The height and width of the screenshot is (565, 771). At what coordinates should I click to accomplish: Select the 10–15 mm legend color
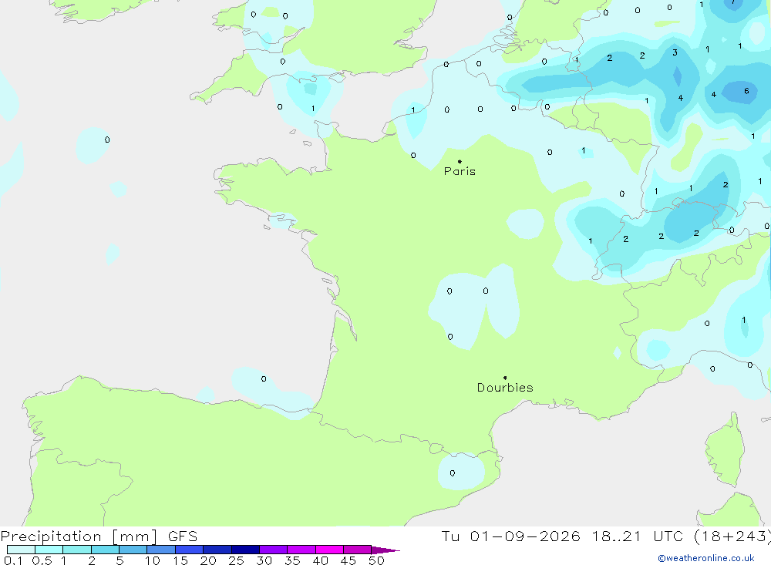(161, 550)
